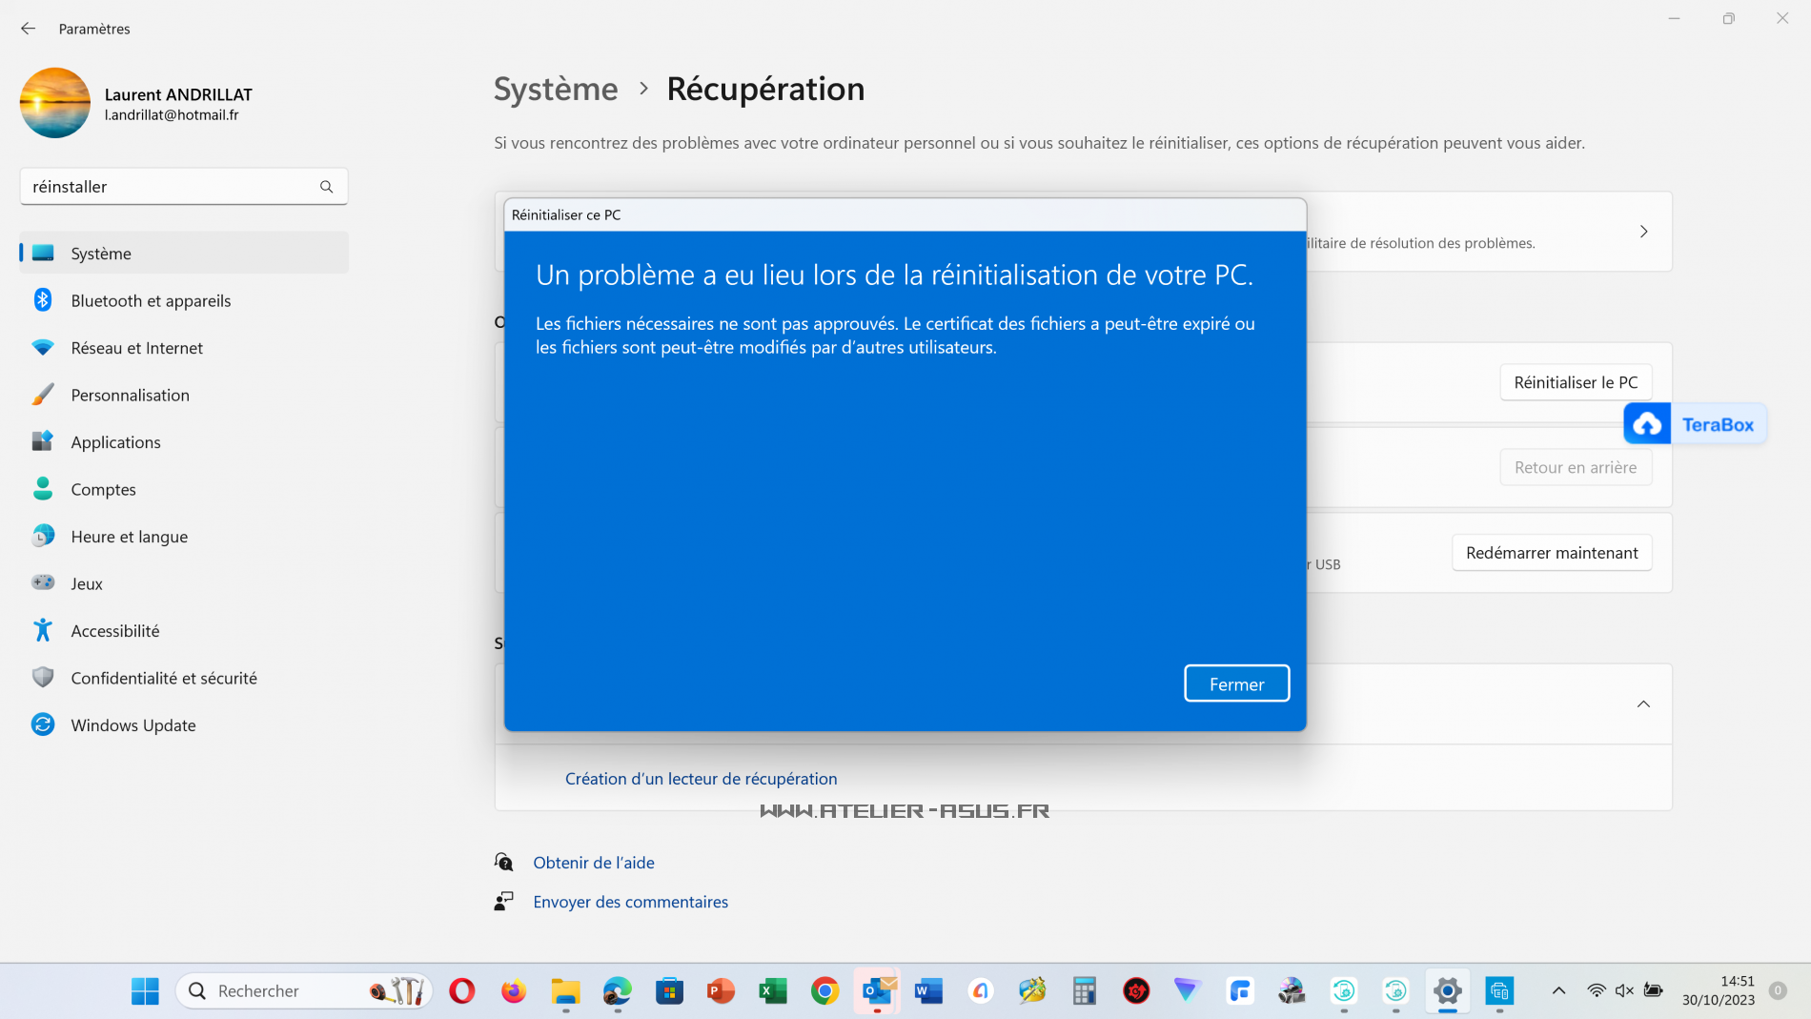
Task: Go to Windows Update page
Action: pyautogui.click(x=132, y=725)
